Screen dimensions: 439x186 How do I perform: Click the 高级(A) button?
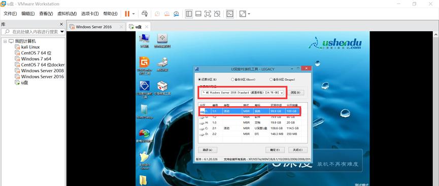[x=208, y=150]
